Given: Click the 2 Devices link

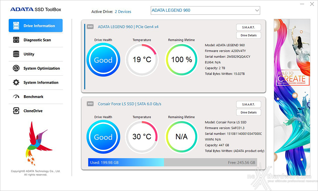Looking at the screenshot, I should coord(123,12).
